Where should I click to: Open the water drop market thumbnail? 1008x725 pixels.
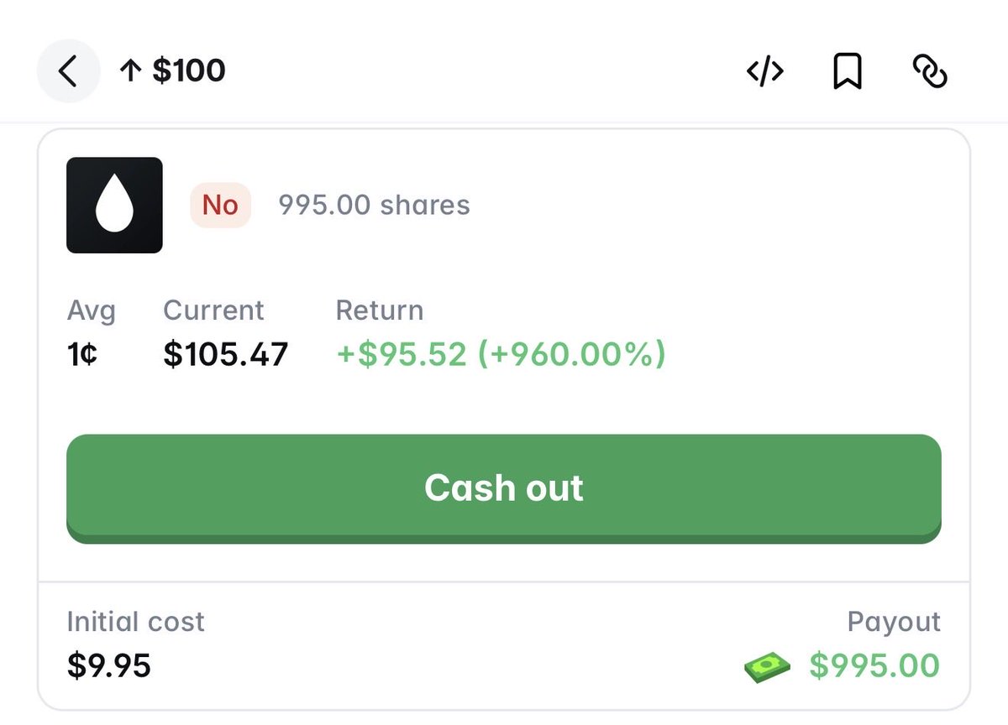pyautogui.click(x=114, y=205)
